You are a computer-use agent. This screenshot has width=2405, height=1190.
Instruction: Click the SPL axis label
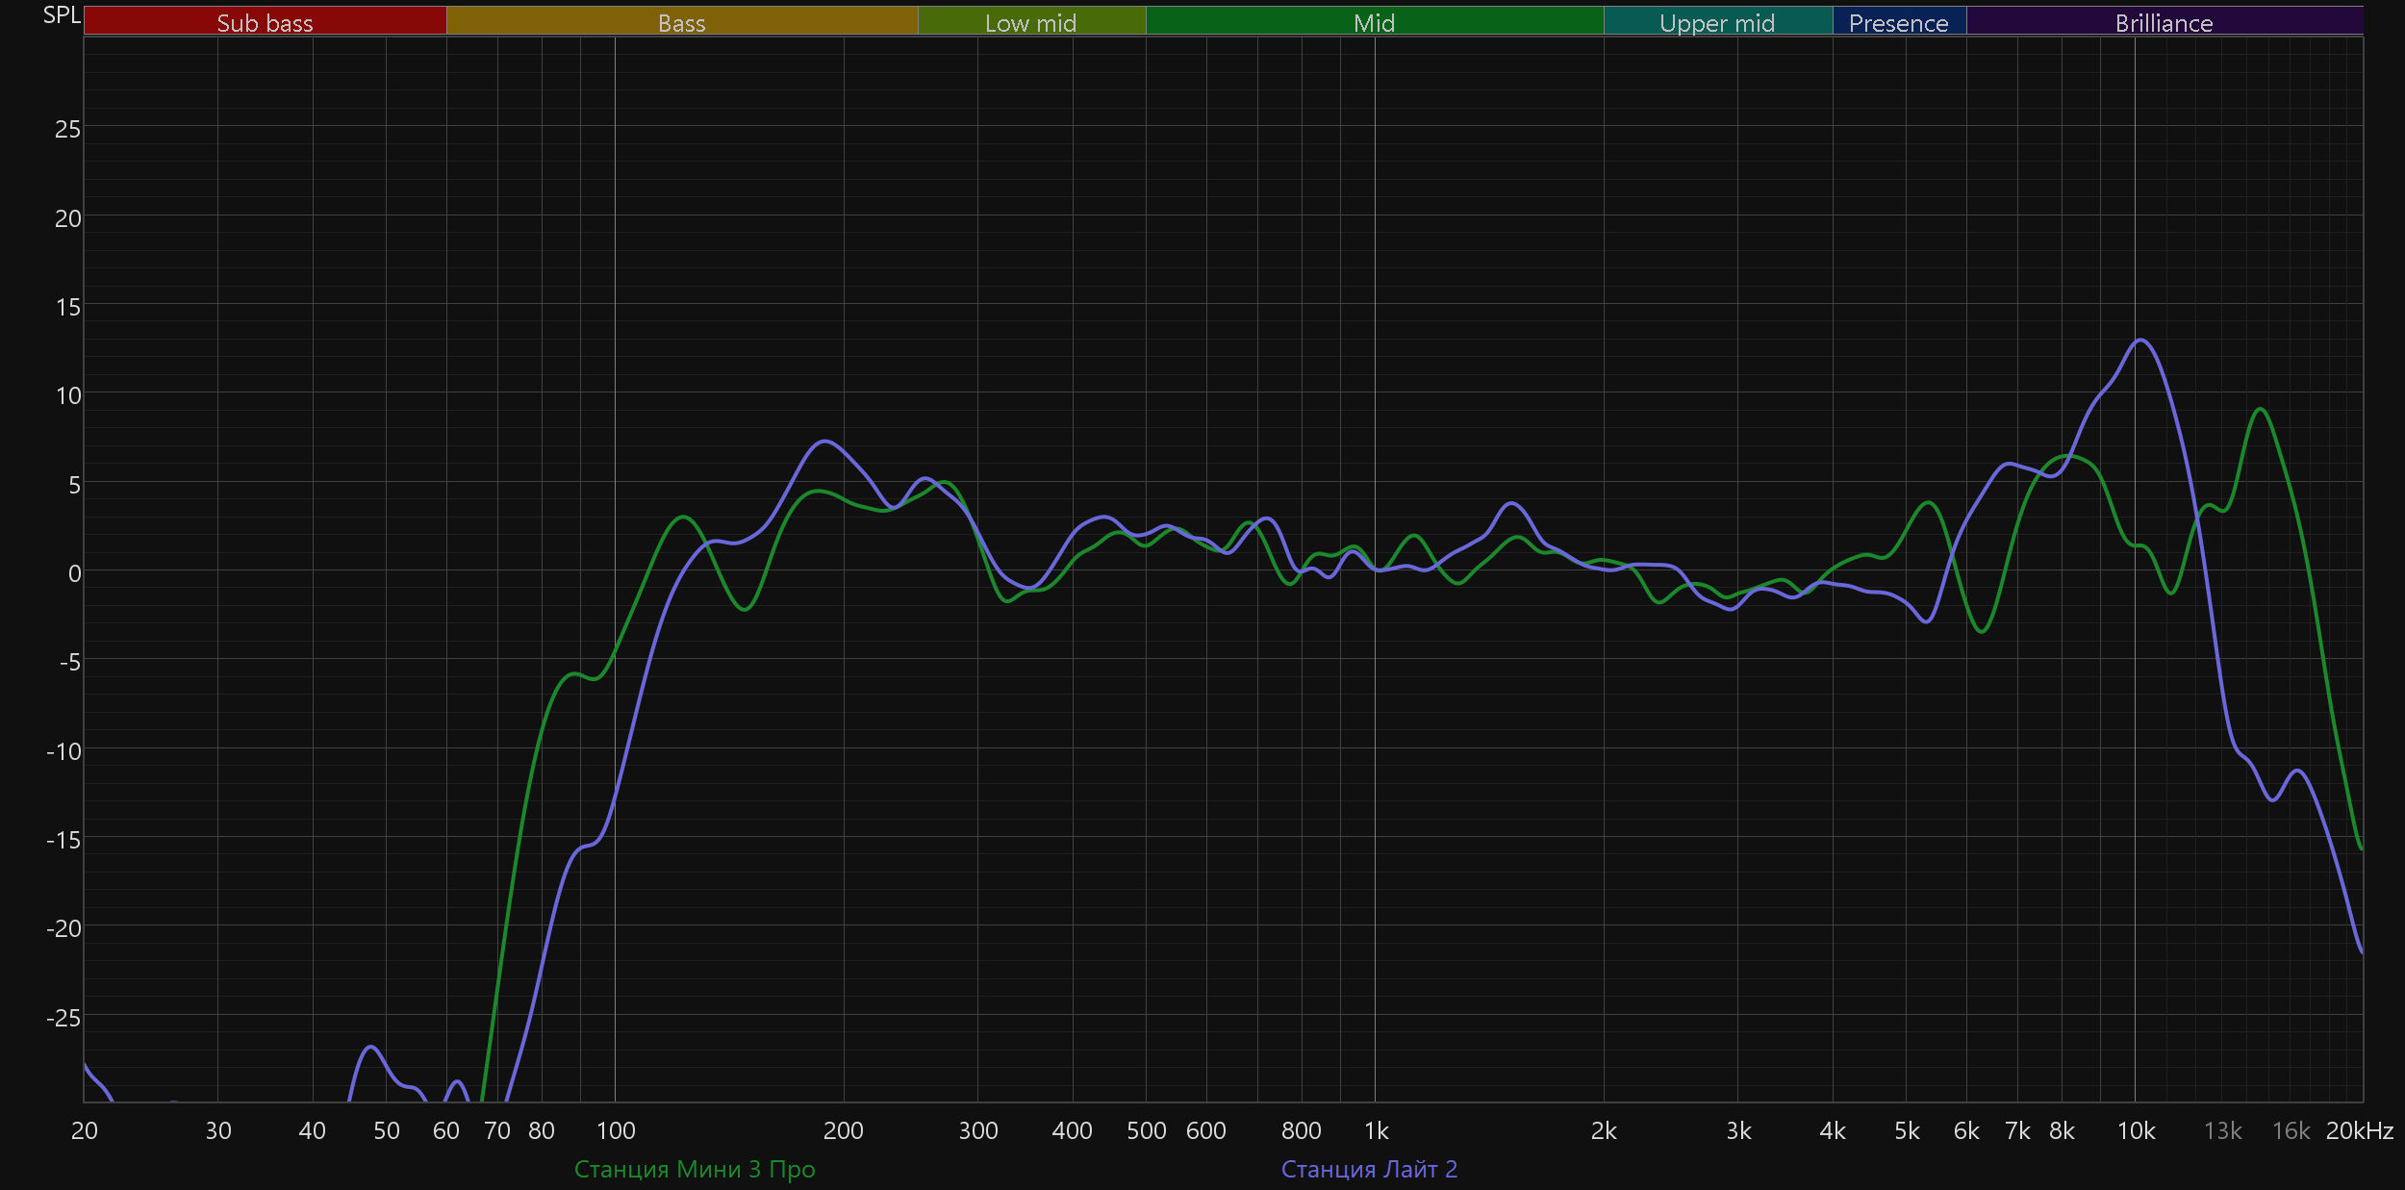(x=62, y=15)
